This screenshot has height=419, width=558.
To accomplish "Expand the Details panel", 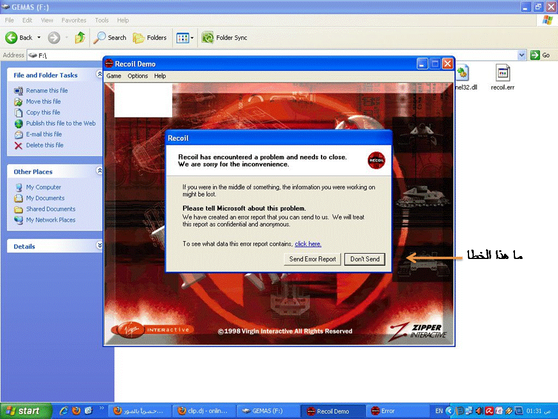I will pyautogui.click(x=99, y=246).
